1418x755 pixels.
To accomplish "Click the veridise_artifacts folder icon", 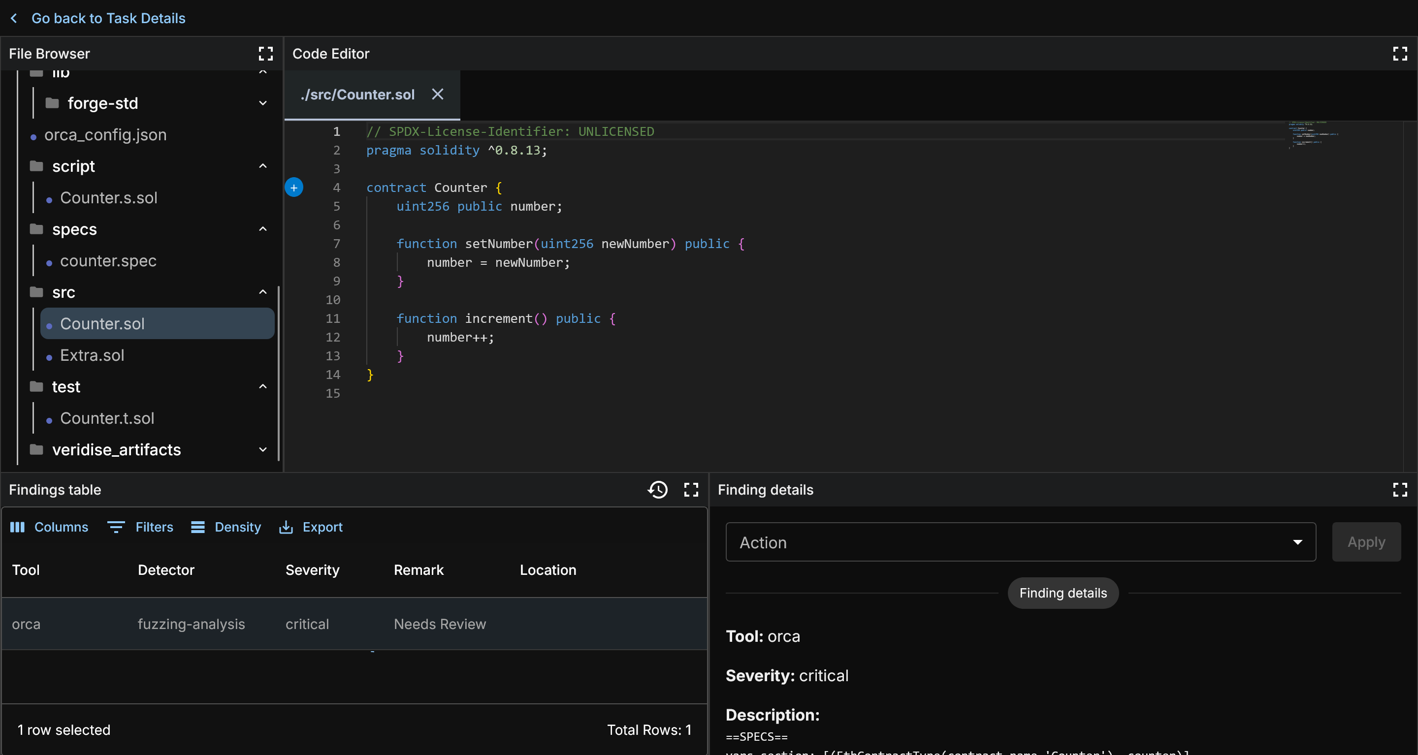I will click(x=36, y=449).
